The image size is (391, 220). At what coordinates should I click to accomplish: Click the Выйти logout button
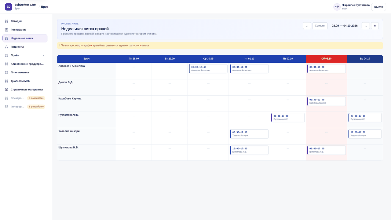click(378, 7)
